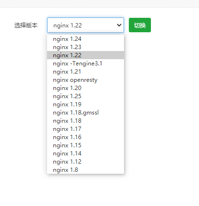Select nginx 1.24 from the list
The width and height of the screenshot is (199, 206).
[x=86, y=39]
